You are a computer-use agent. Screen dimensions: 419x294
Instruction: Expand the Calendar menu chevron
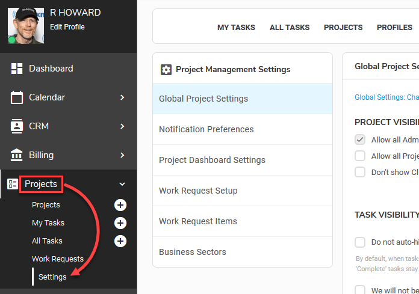tap(122, 97)
